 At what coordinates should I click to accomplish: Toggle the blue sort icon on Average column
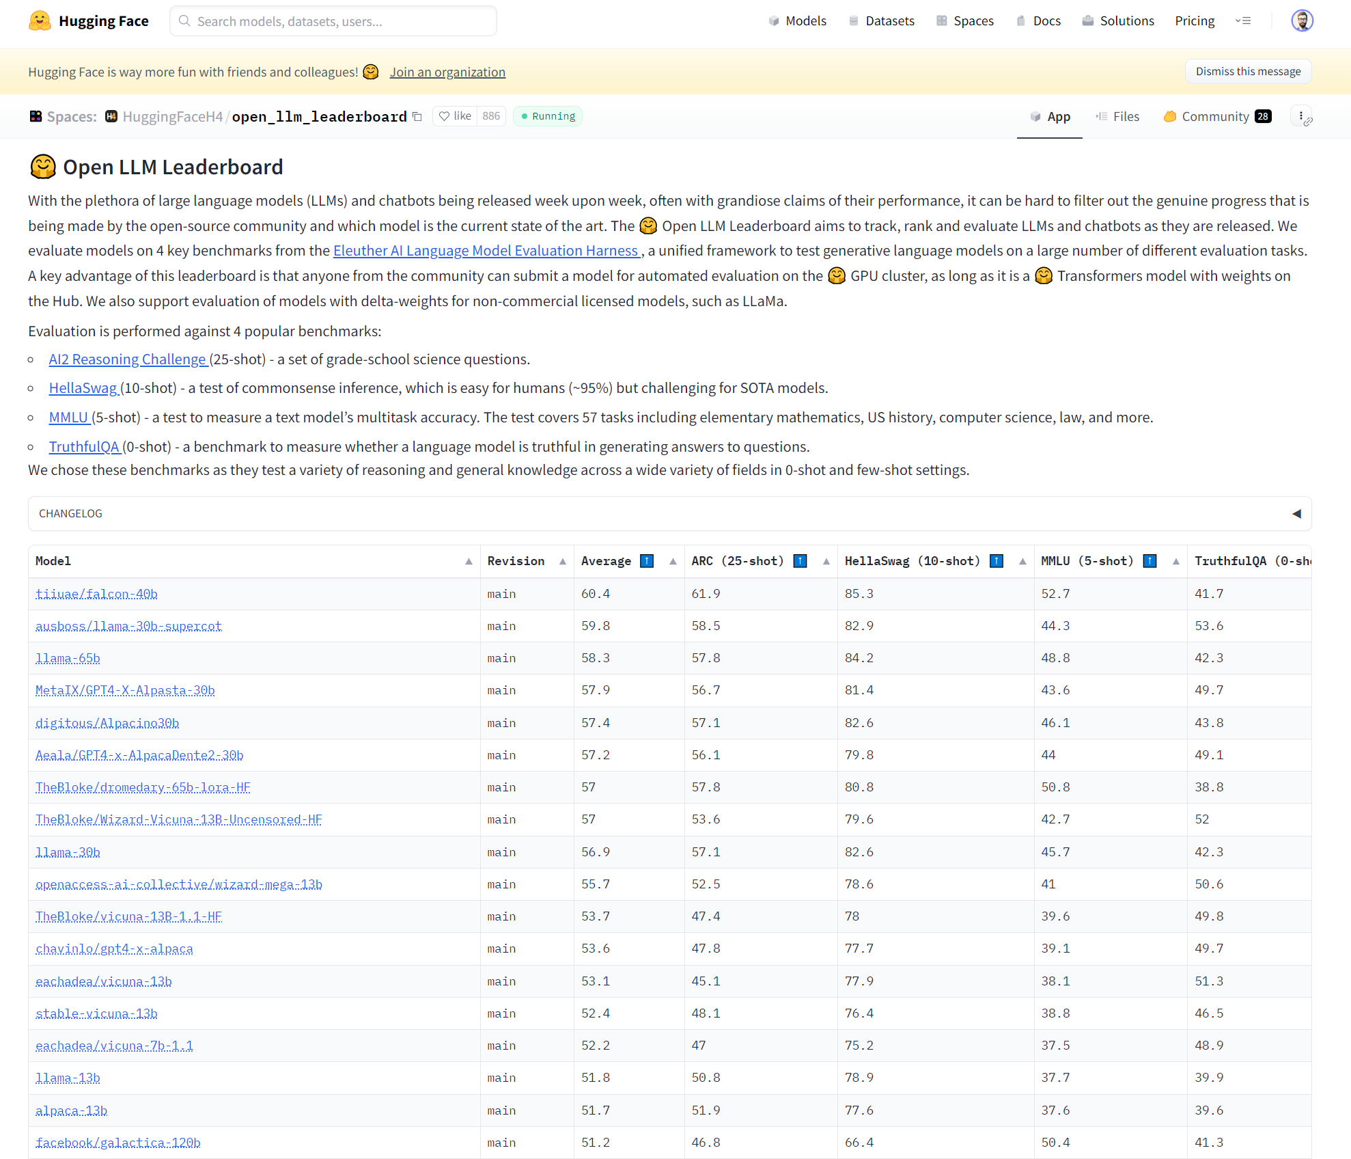pos(646,560)
